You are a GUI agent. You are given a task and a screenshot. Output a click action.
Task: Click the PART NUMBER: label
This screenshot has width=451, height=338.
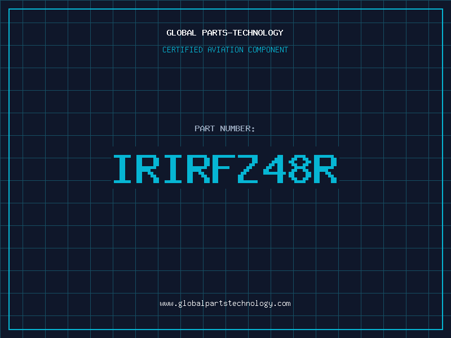225,128
